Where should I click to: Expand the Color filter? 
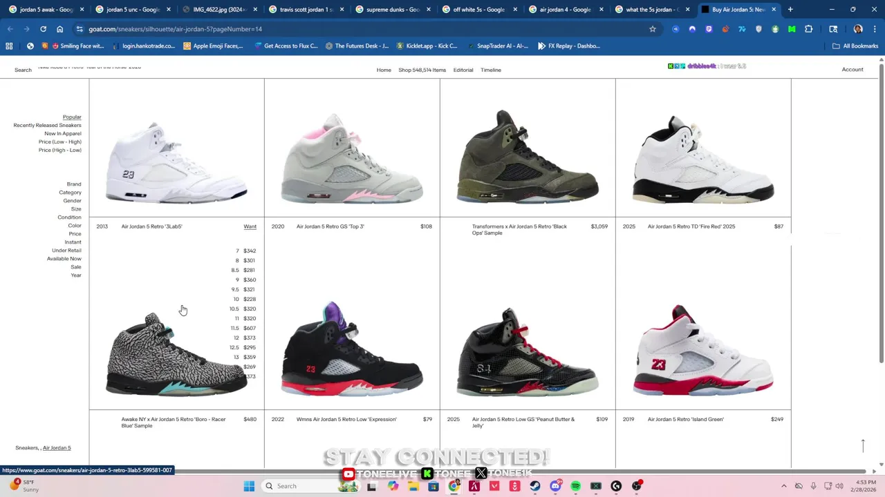coord(75,226)
